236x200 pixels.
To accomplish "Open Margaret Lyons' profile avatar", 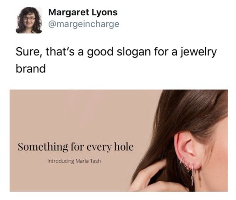I will pyautogui.click(x=29, y=20).
